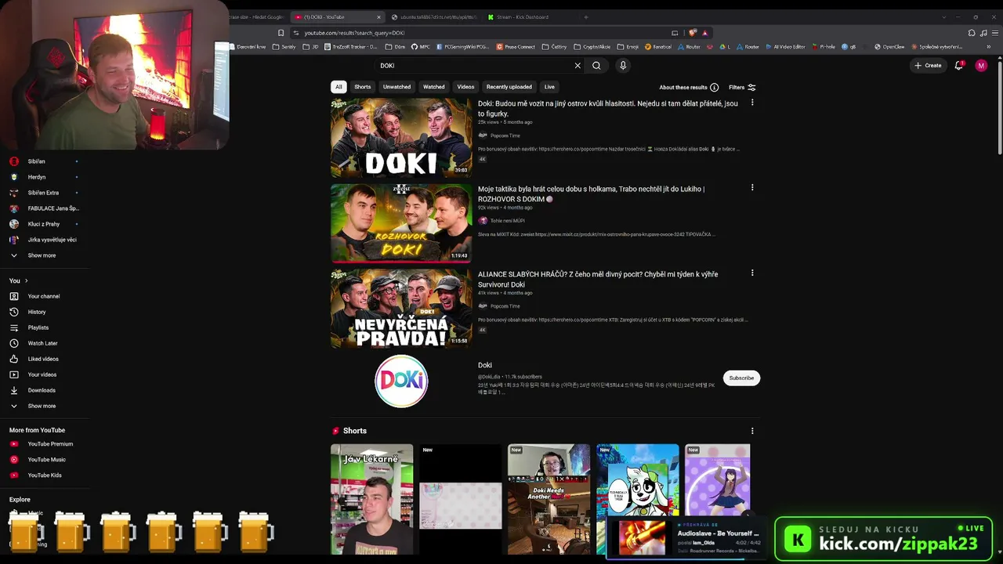Open the Crypto/Akcie bookmarks folder
This screenshot has width=1003, height=564.
pos(592,47)
